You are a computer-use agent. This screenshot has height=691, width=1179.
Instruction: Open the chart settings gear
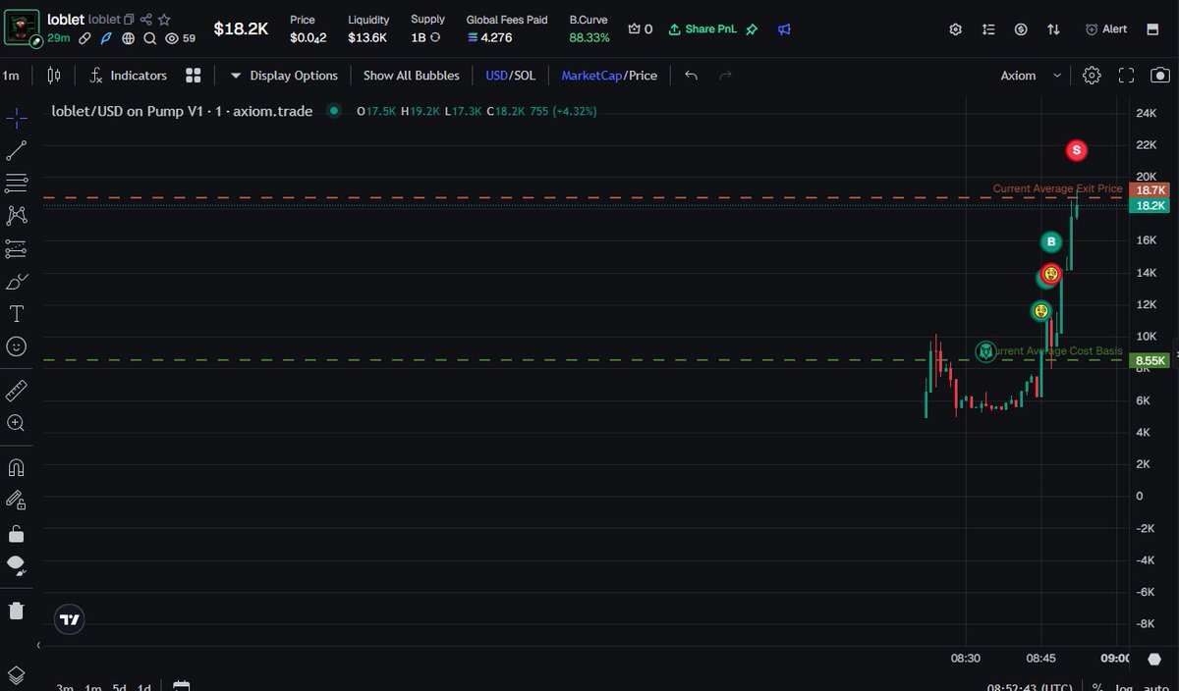(1092, 76)
